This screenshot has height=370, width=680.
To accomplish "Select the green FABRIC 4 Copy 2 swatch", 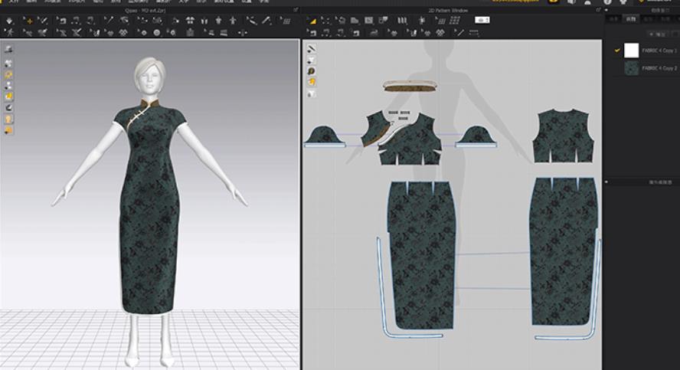I will [631, 68].
